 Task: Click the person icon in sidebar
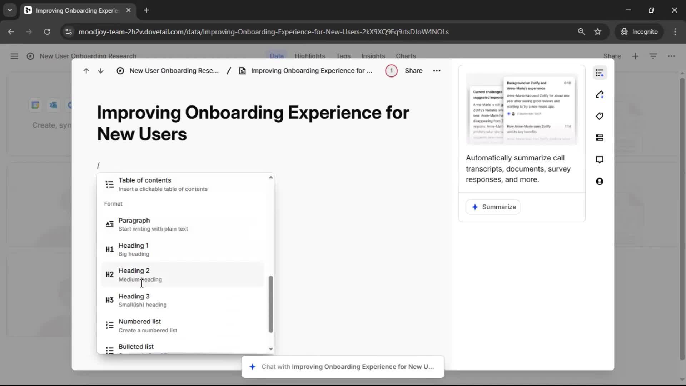[x=600, y=181]
